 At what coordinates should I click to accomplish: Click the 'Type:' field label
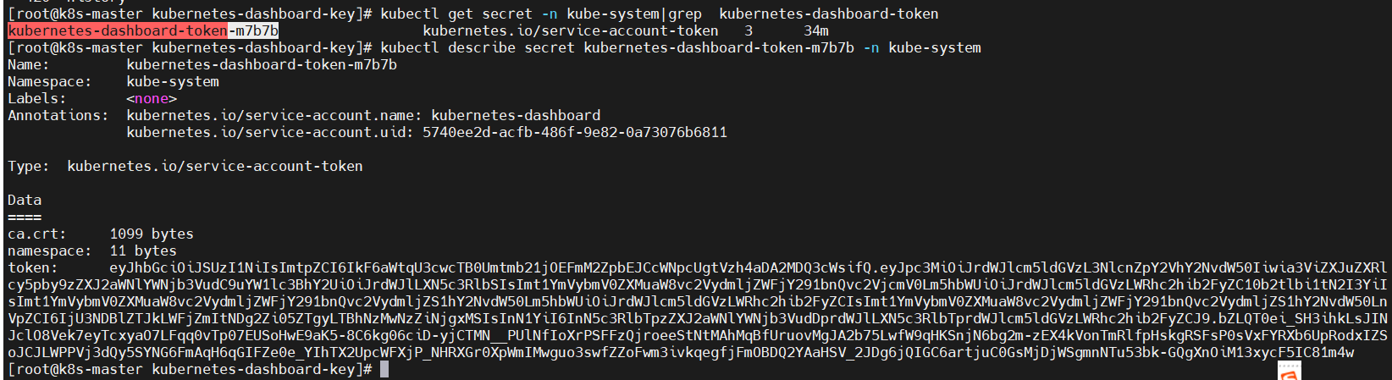point(29,166)
